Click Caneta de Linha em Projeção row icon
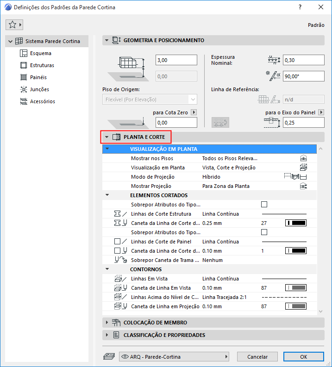Viewport: 332px width, 367px height. pos(120,306)
